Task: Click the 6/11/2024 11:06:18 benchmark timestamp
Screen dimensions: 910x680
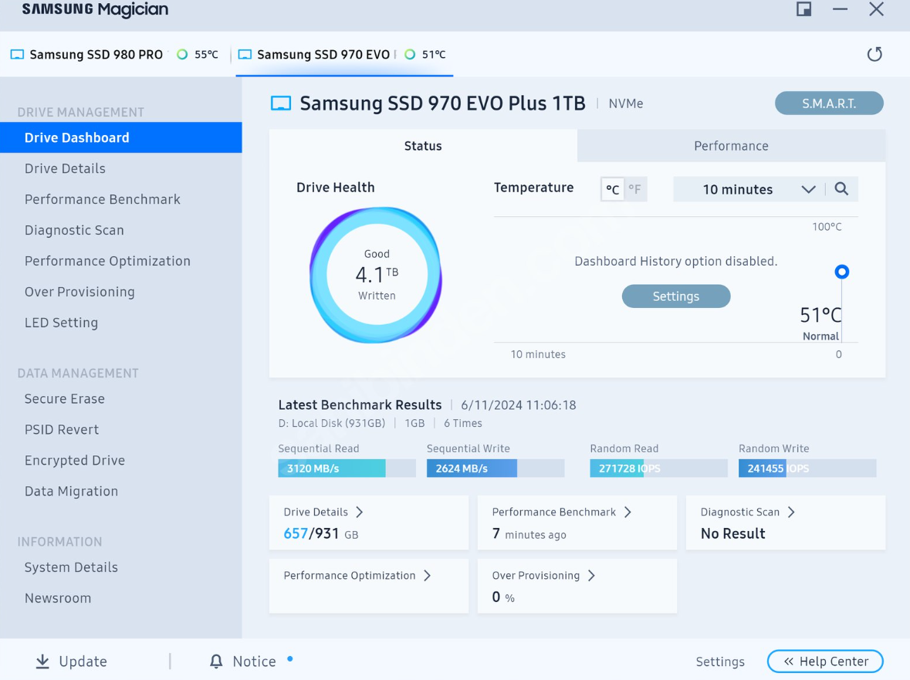Action: (518, 405)
